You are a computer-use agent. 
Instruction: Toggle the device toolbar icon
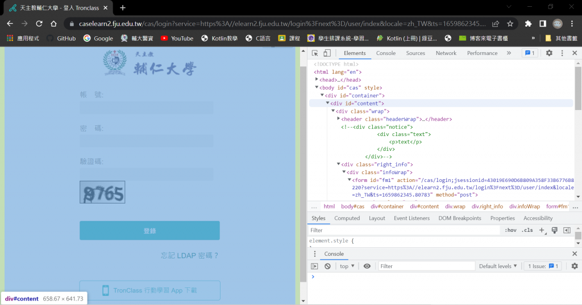[327, 53]
